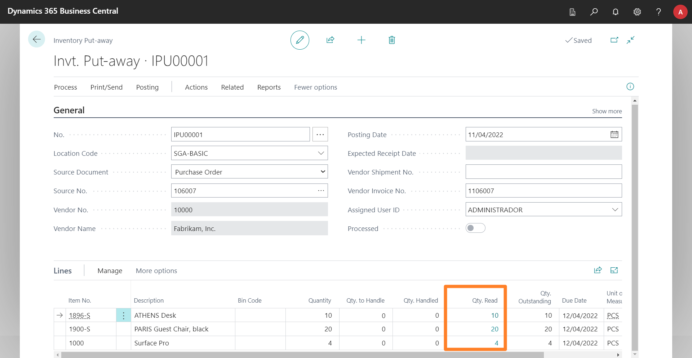
Task: Open the Print/Send menu
Action: [x=106, y=87]
